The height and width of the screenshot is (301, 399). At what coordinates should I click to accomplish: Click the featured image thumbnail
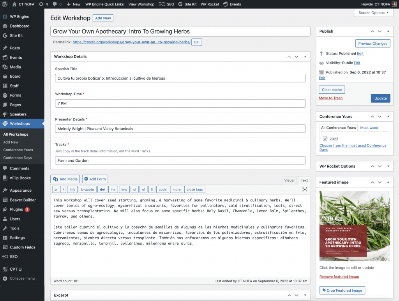355,226
